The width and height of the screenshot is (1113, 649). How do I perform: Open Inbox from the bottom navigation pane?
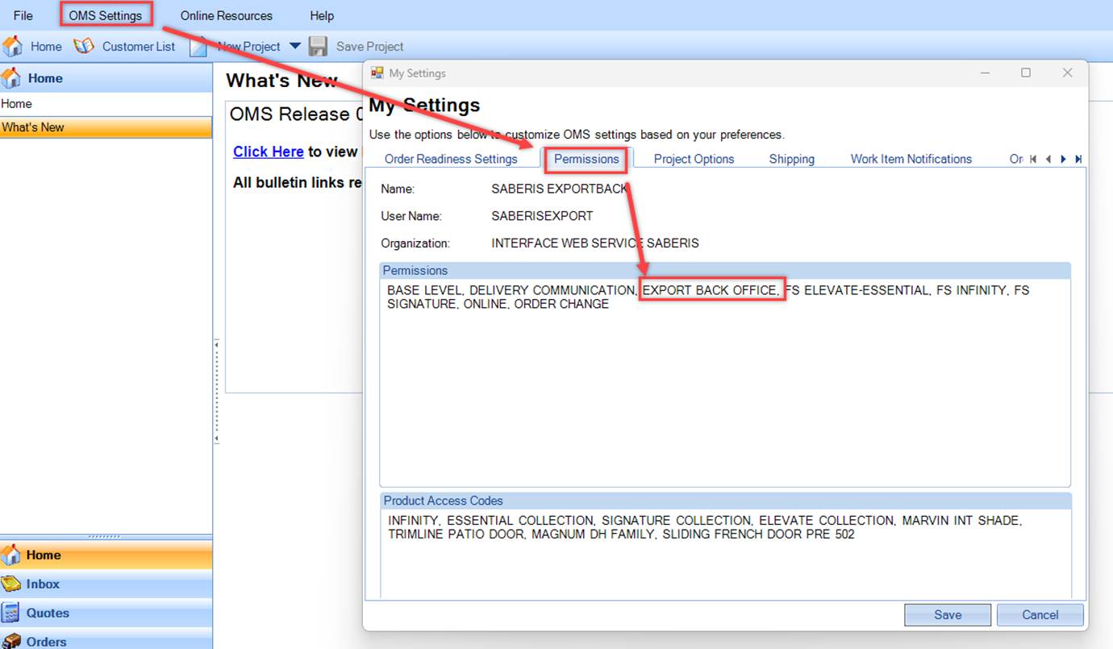[42, 585]
